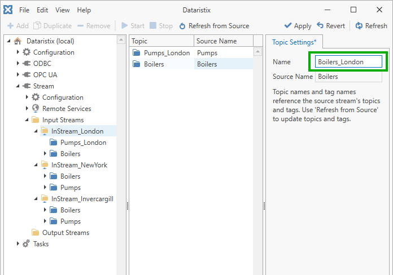Click the Name input field
This screenshot has width=393, height=275.
[348, 62]
